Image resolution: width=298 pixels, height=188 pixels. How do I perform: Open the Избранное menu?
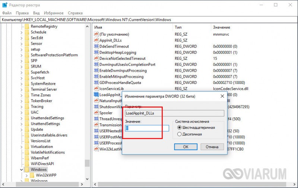pos(54,13)
